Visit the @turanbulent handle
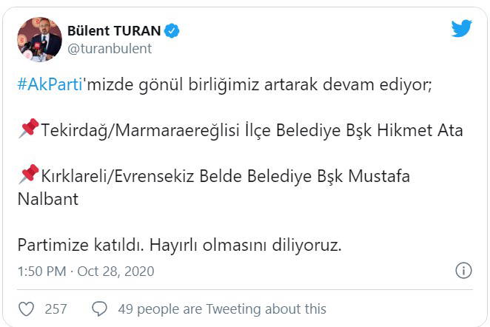The image size is (490, 327). (110, 49)
